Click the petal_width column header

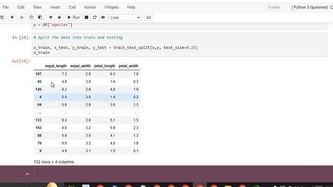(129, 66)
